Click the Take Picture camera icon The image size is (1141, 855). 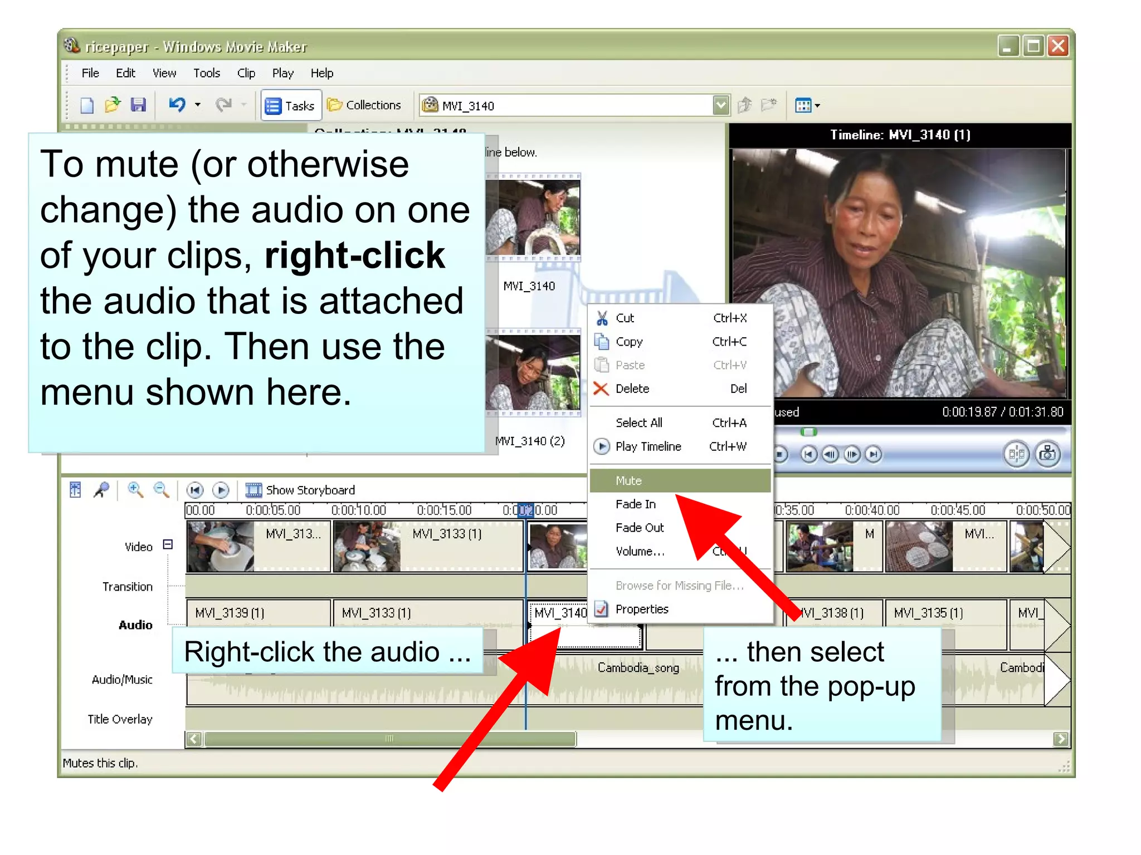[x=1048, y=454]
